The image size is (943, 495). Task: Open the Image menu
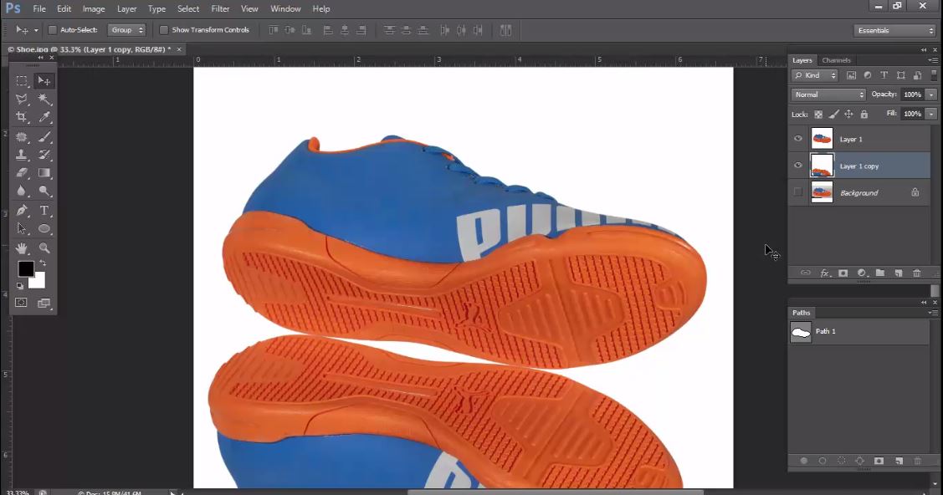click(93, 9)
